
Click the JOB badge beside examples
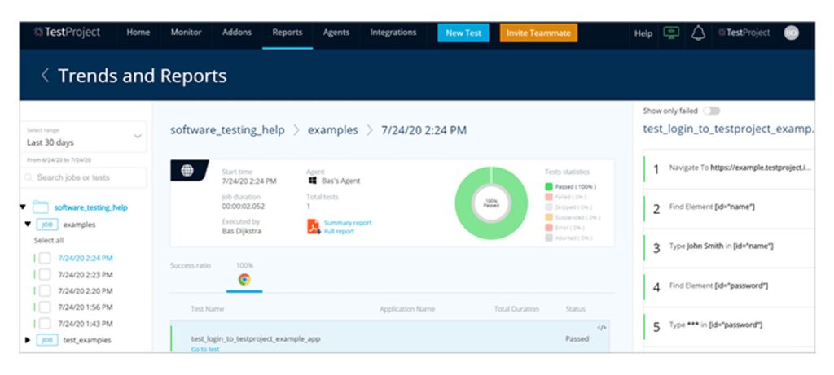46,225
